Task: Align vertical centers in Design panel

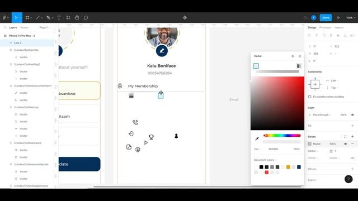Action: click(338, 36)
